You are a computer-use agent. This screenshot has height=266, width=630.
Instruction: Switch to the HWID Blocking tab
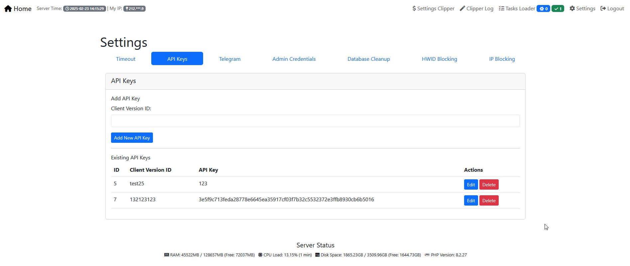pos(440,59)
